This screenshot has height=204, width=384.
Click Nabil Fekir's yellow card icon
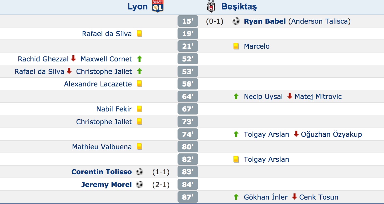point(139,109)
